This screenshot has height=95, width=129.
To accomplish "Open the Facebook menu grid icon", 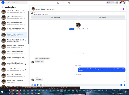I will [117, 3].
